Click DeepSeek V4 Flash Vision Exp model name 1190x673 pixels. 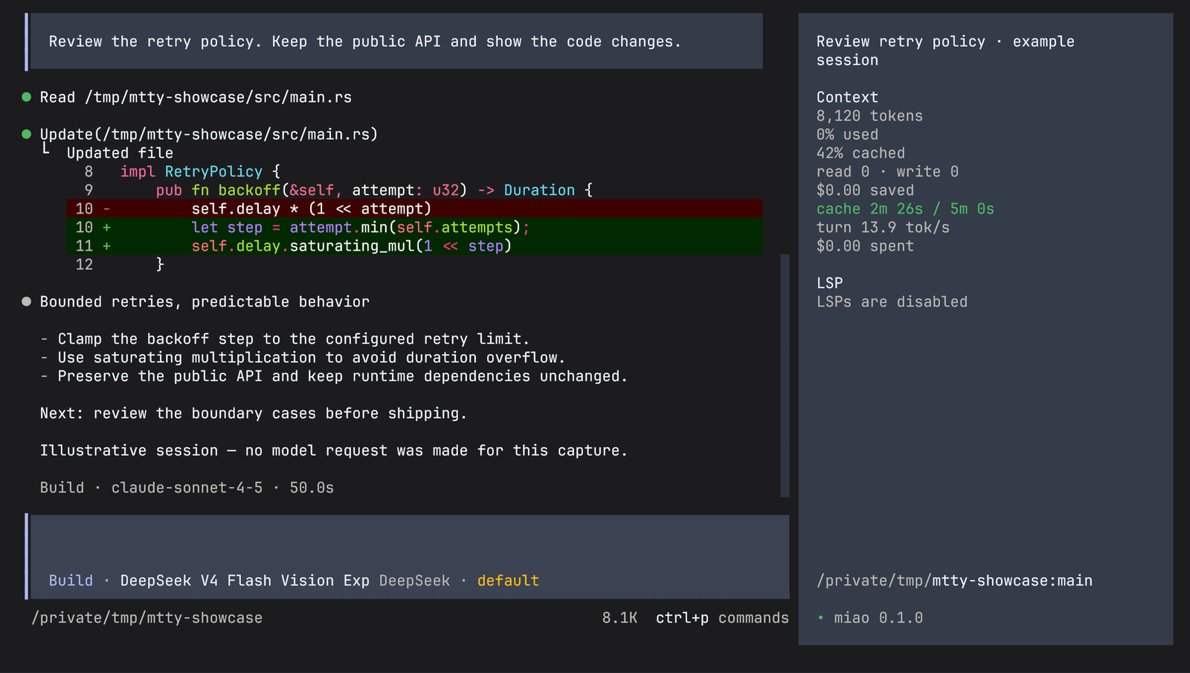click(x=245, y=581)
